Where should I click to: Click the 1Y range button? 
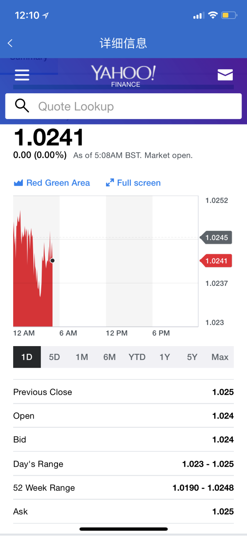(164, 357)
